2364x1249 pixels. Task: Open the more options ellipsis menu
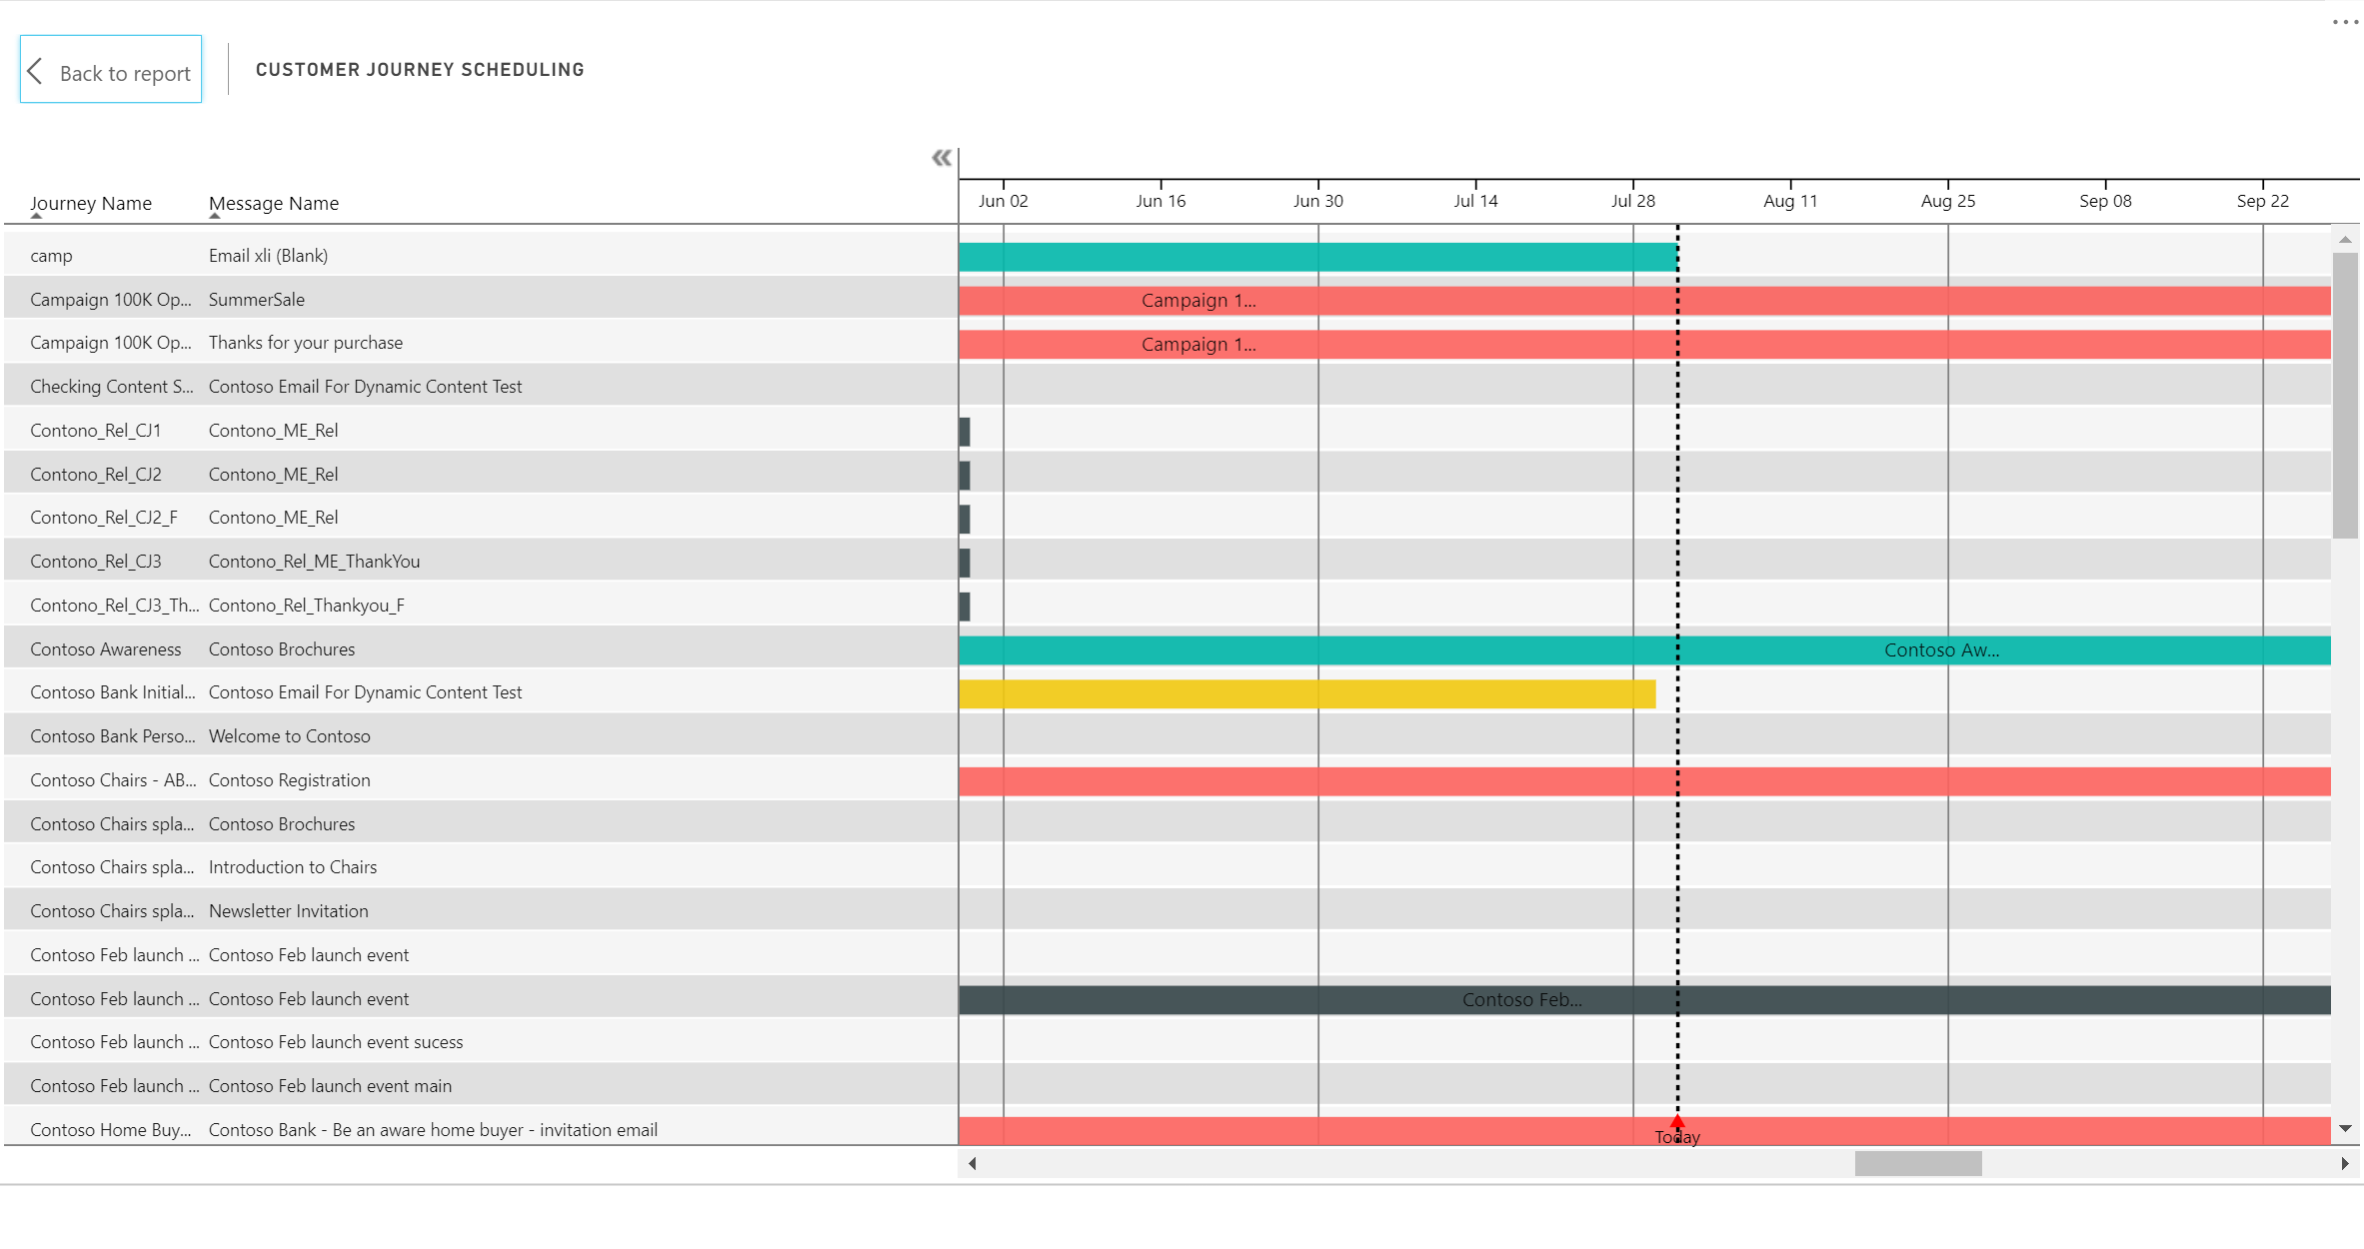point(2344,22)
